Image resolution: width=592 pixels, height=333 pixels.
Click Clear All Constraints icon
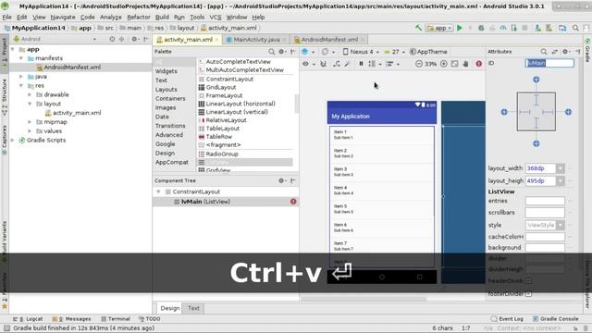click(336, 64)
